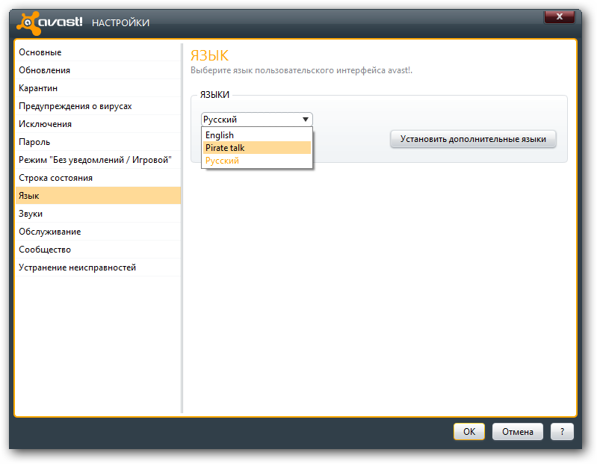Go to Устранение неисправностей
This screenshot has height=464, width=597.
click(x=98, y=267)
